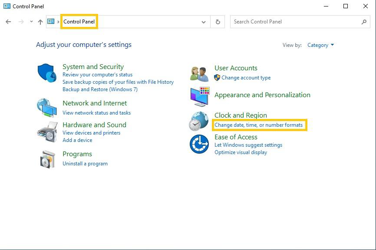376x250 pixels.
Task: Click the Hardware and Sound printer icon
Action: (x=47, y=132)
